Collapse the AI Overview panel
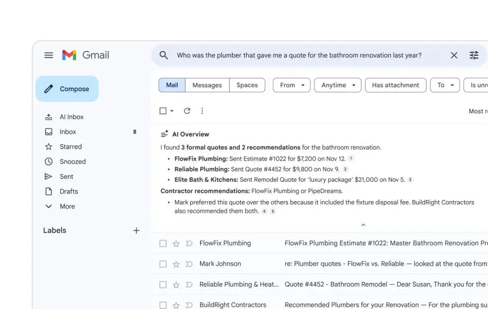This screenshot has width=488, height=309. [363, 225]
